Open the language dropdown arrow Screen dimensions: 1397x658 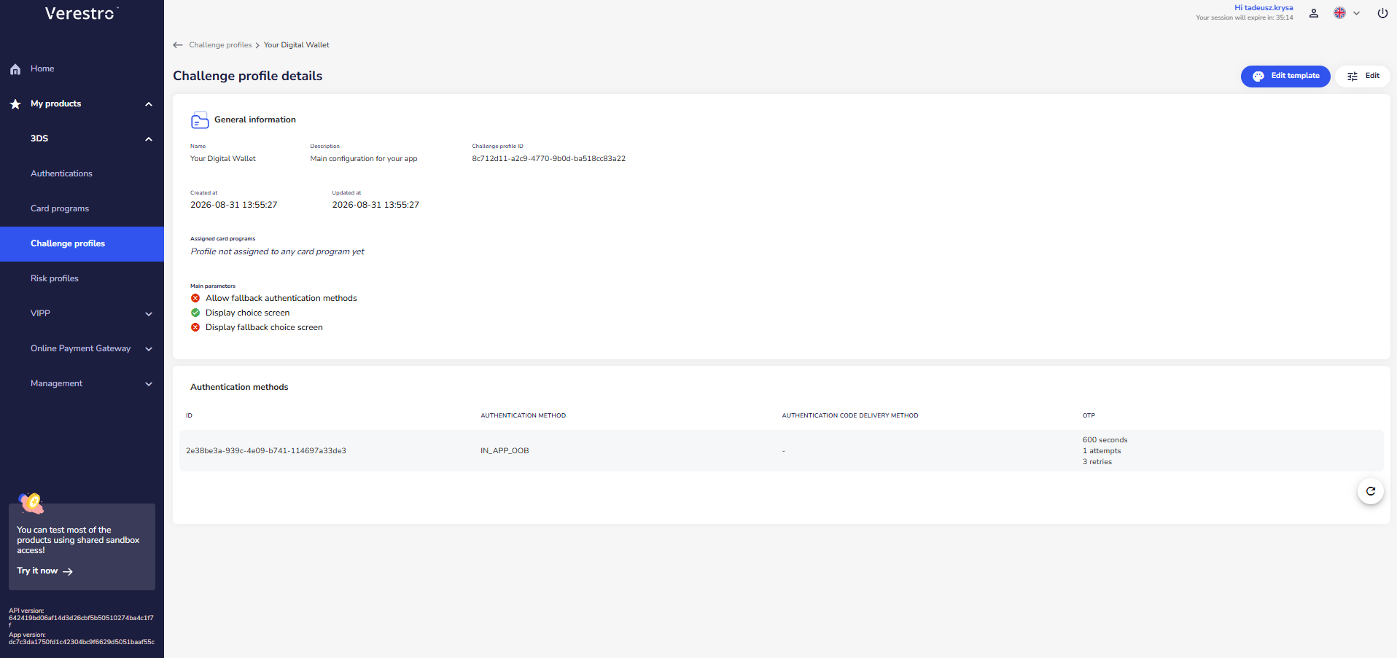(1357, 13)
